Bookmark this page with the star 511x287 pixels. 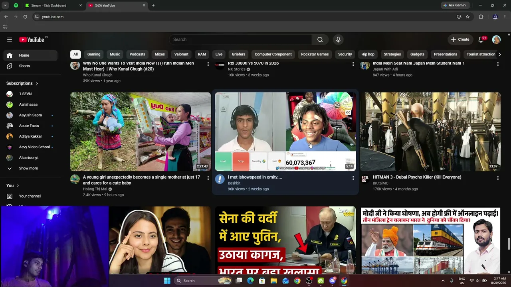pos(467,17)
